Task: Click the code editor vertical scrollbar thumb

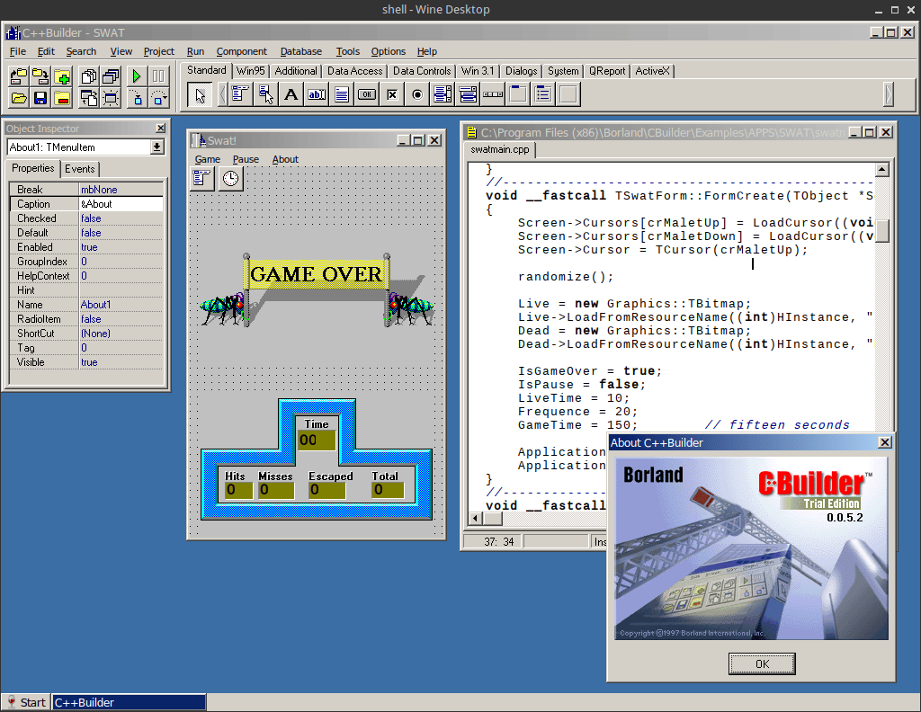Action: (x=881, y=231)
